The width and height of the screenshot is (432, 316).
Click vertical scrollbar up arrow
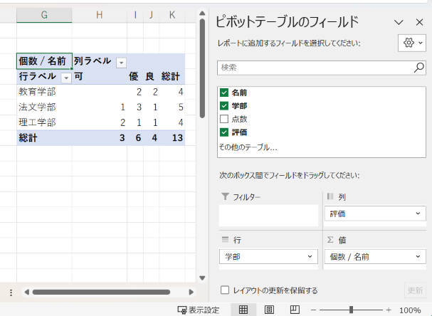[x=202, y=14]
